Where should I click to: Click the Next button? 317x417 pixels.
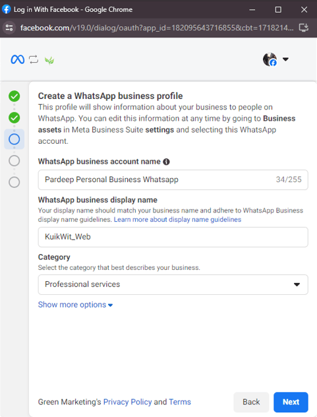291,402
